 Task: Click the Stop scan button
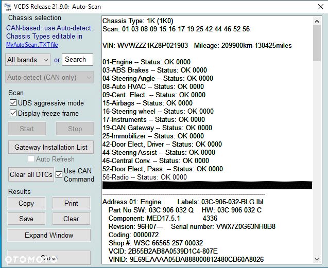click(x=75, y=129)
